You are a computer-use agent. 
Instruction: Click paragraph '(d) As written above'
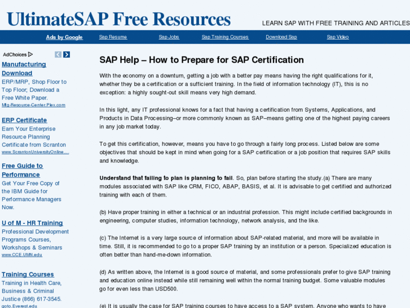click(x=245, y=280)
